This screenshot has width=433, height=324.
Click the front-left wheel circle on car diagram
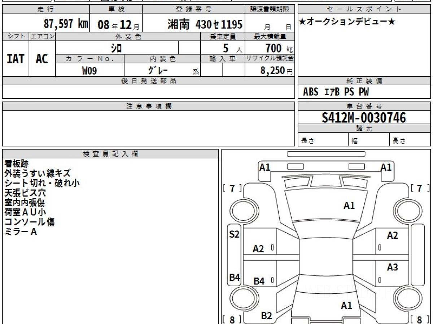point(240,210)
